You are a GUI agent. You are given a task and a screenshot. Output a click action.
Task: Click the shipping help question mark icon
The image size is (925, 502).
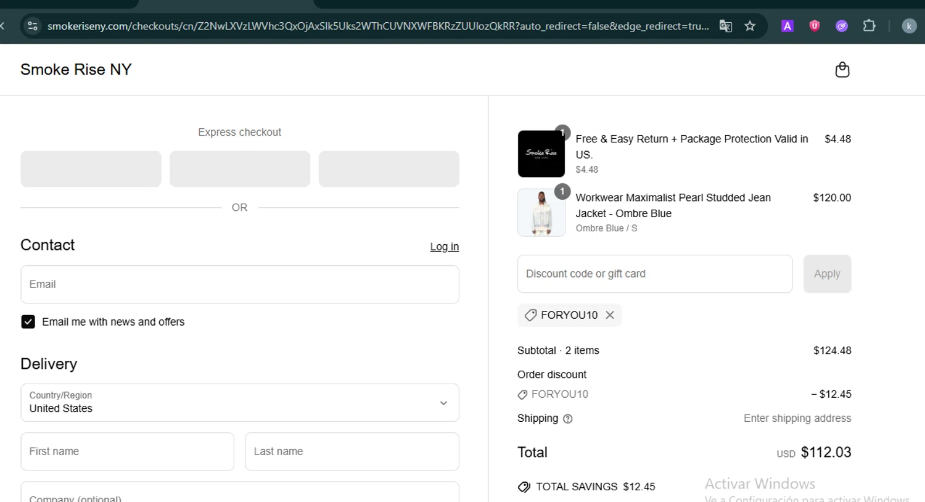click(568, 419)
